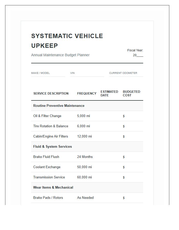Click the 'Brake Fluid Flush' row label
The image size is (179, 230).
click(x=46, y=157)
